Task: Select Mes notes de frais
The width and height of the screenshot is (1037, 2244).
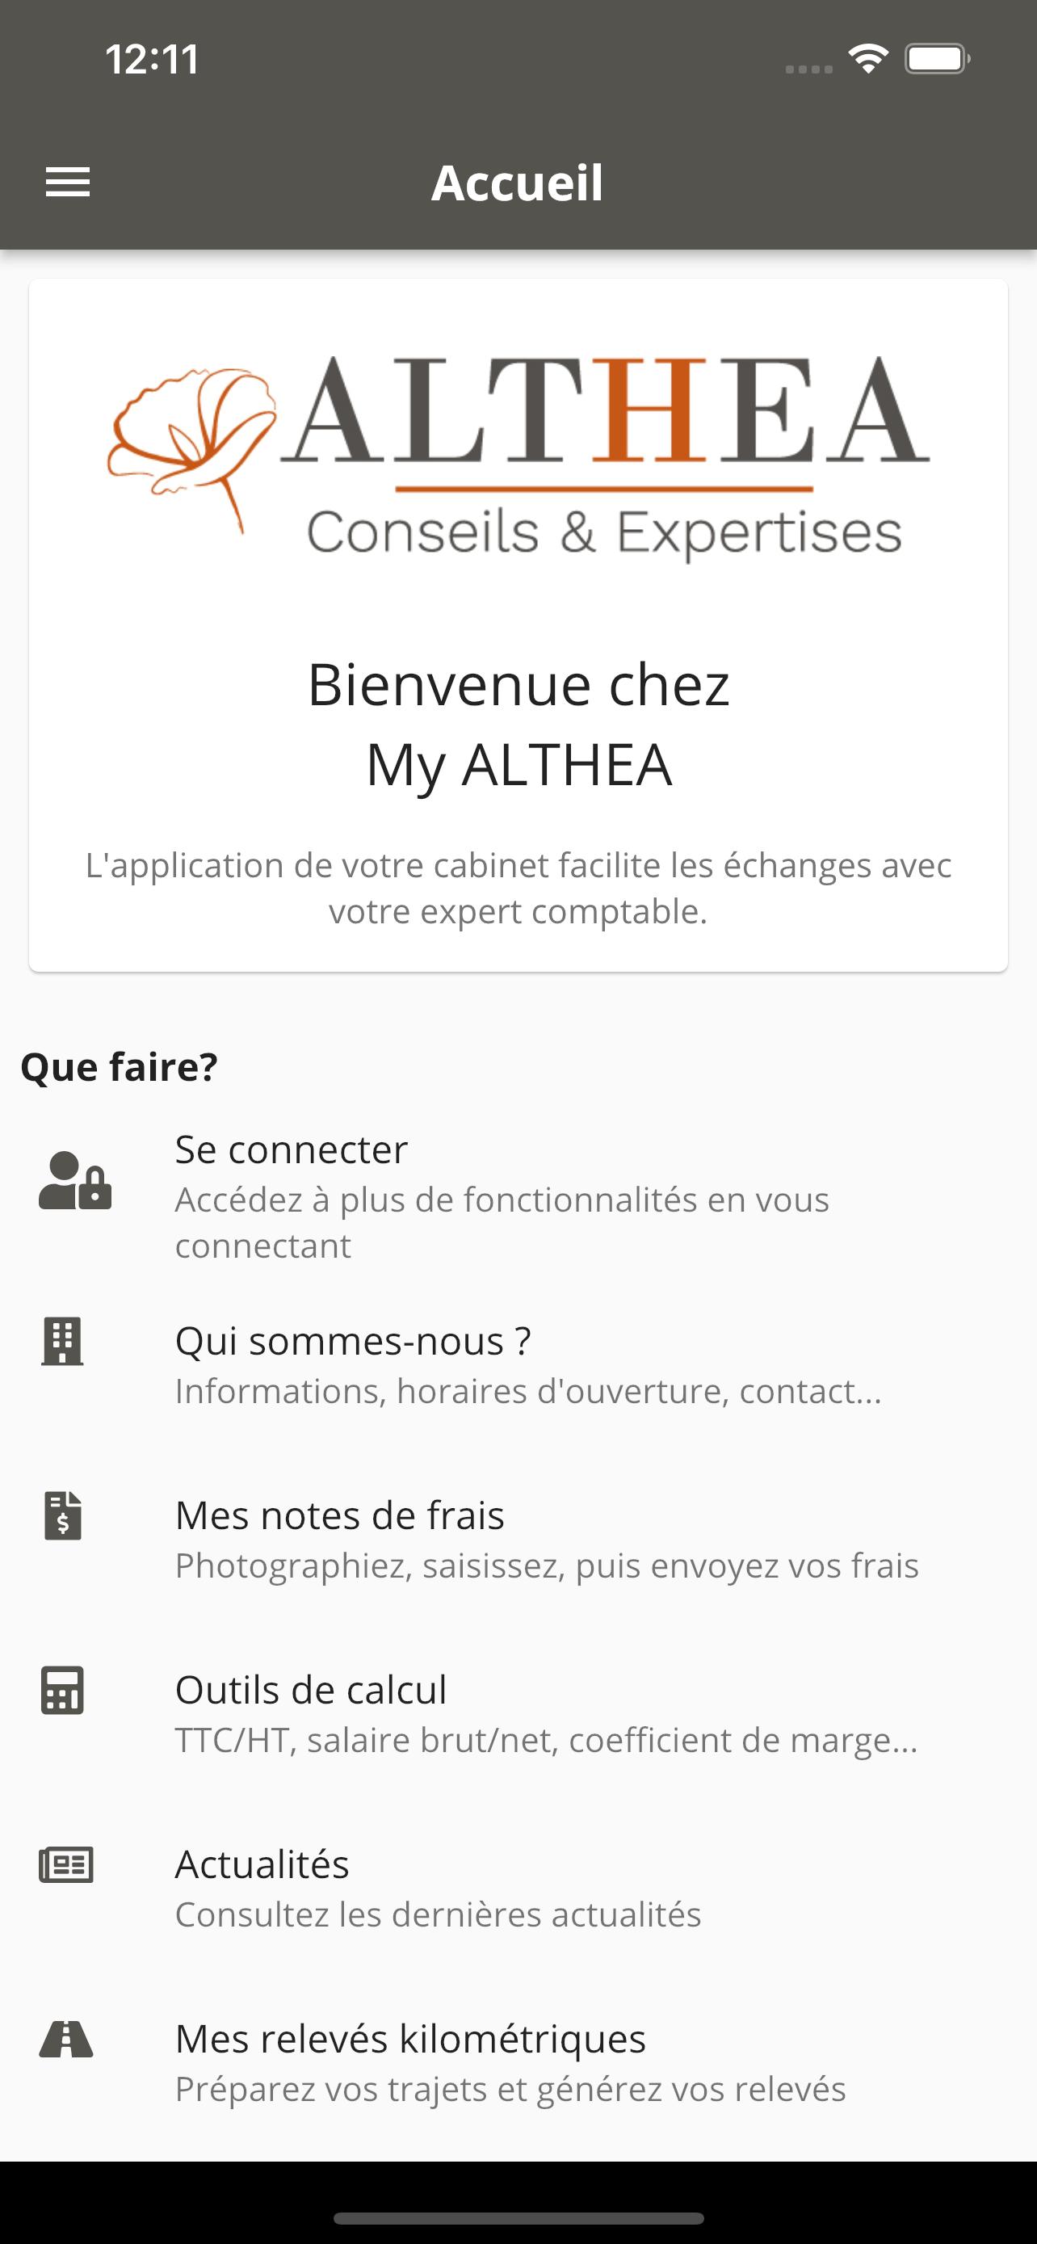Action: click(x=518, y=1538)
